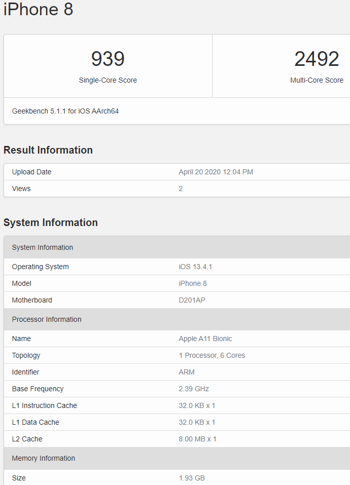The image size is (350, 485).
Task: Click the Upload Date label
Action: coord(31,172)
